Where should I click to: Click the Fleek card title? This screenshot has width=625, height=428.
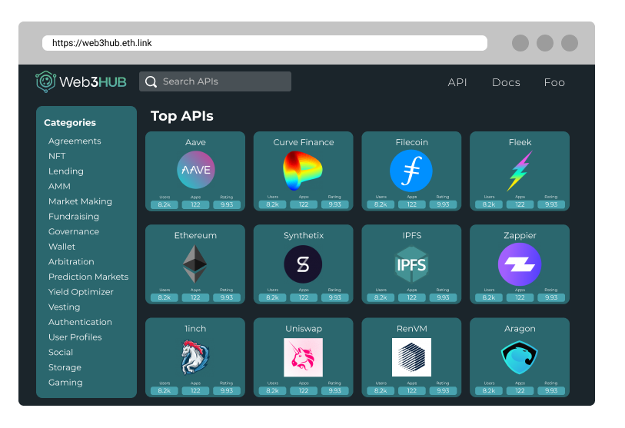[520, 142]
